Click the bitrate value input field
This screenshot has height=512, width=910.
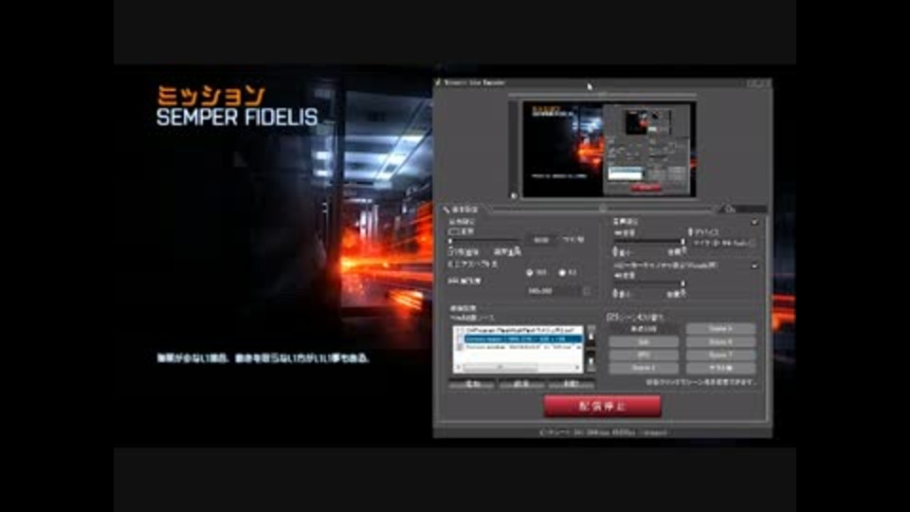[x=541, y=240]
